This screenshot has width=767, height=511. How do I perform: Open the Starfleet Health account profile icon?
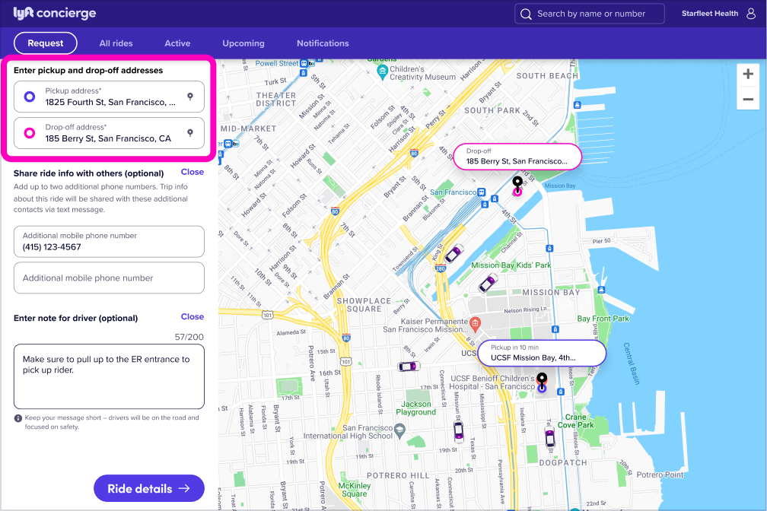(x=751, y=13)
